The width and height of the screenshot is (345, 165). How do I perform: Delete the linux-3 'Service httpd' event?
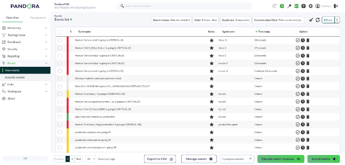(x=308, y=56)
